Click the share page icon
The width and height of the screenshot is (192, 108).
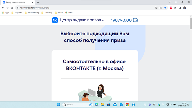tap(161, 8)
